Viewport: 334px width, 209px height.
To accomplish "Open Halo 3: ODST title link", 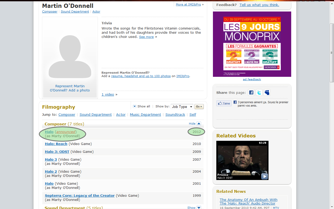I will point(57,152).
